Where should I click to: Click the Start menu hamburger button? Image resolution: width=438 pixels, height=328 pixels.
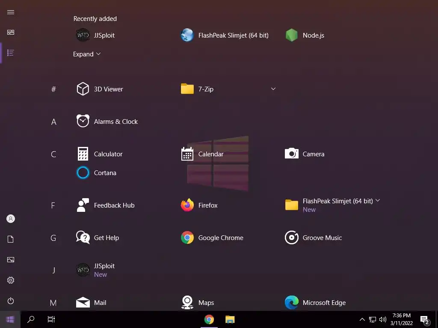11,12
